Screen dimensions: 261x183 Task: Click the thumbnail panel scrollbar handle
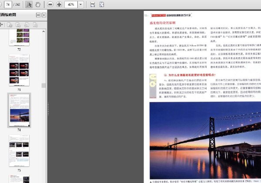(x=43, y=85)
